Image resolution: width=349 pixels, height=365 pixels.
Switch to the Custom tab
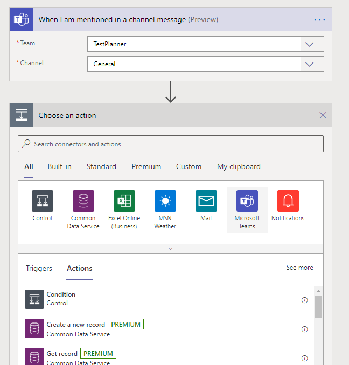pyautogui.click(x=189, y=167)
